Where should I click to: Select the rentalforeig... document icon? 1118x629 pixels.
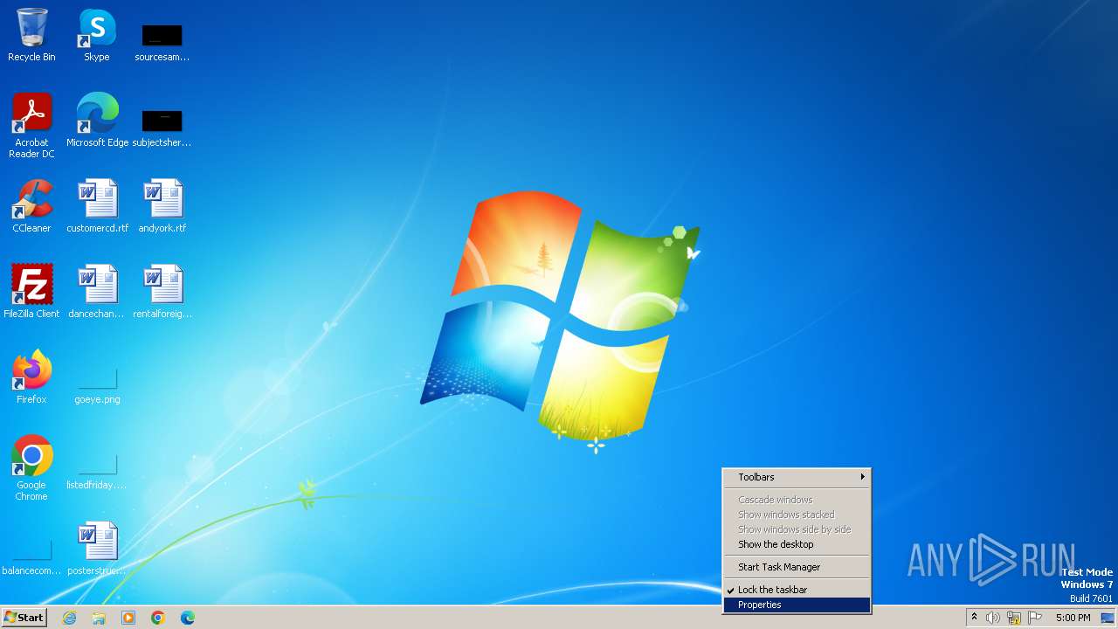pyautogui.click(x=162, y=292)
